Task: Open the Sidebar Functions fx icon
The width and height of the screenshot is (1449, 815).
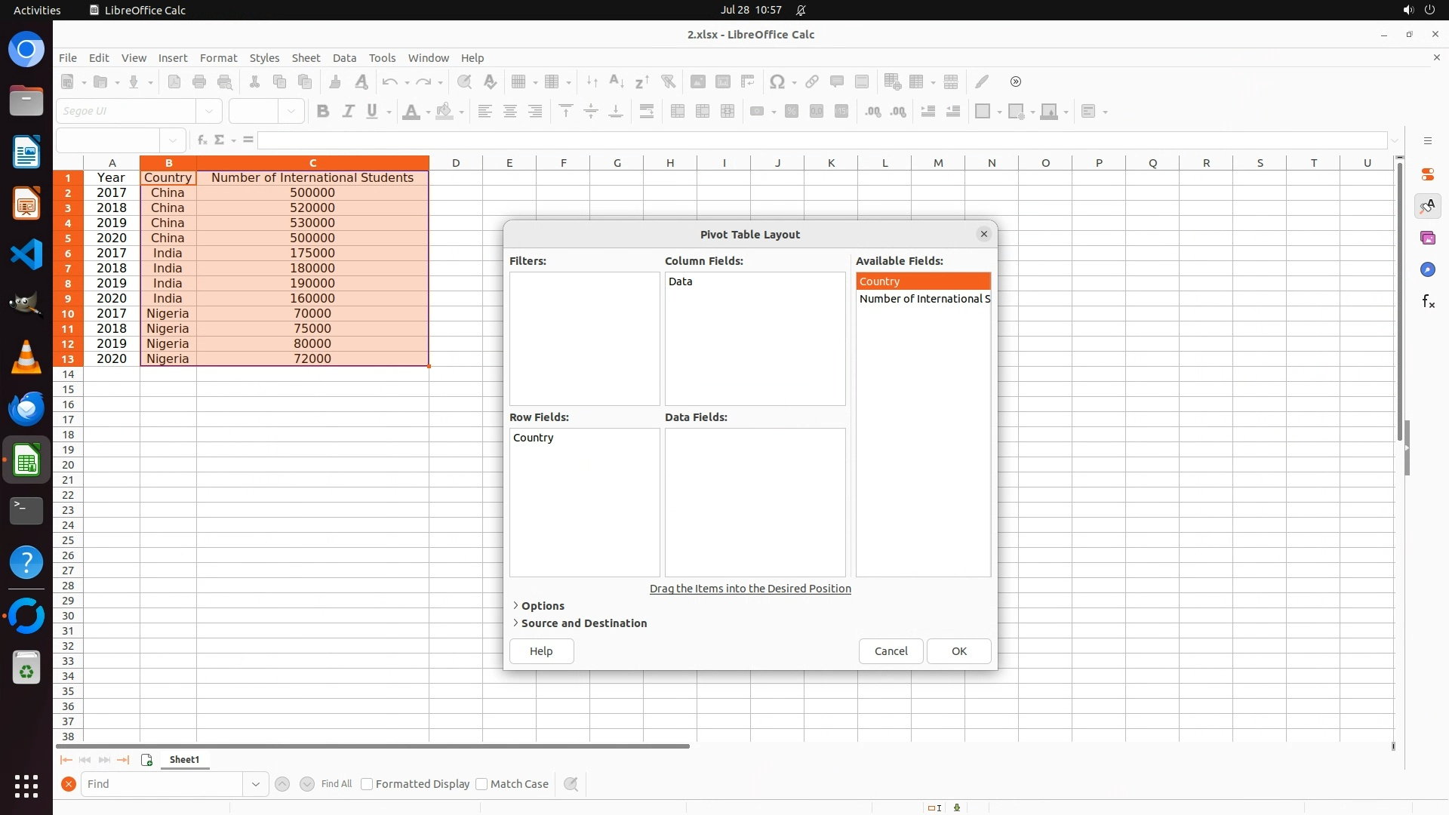Action: click(1427, 302)
